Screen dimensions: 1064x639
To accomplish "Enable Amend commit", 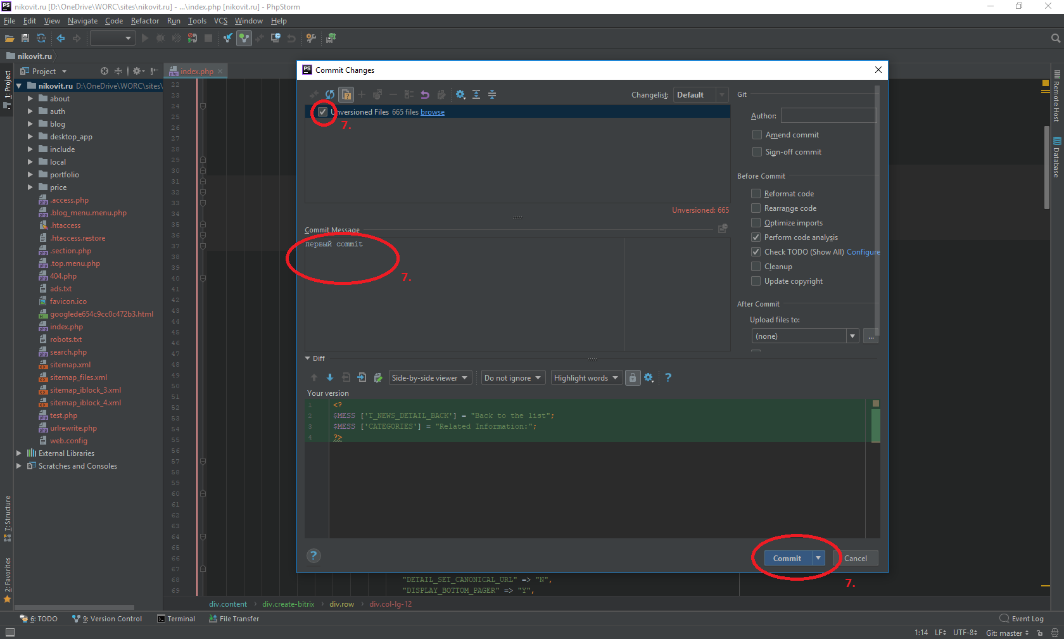I will click(757, 135).
